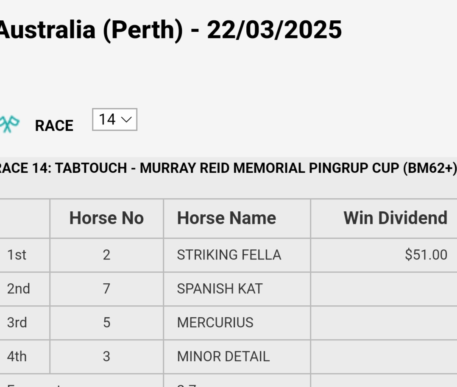Click the STRIKING FELLA horse name
This screenshot has width=457, height=387.
pos(229,255)
